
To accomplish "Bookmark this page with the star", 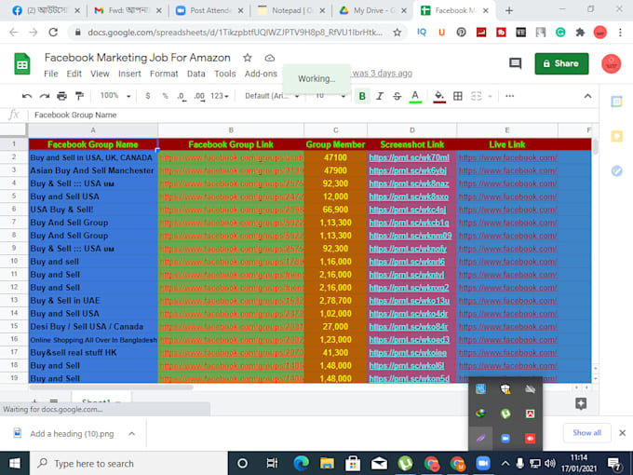I will point(397,33).
